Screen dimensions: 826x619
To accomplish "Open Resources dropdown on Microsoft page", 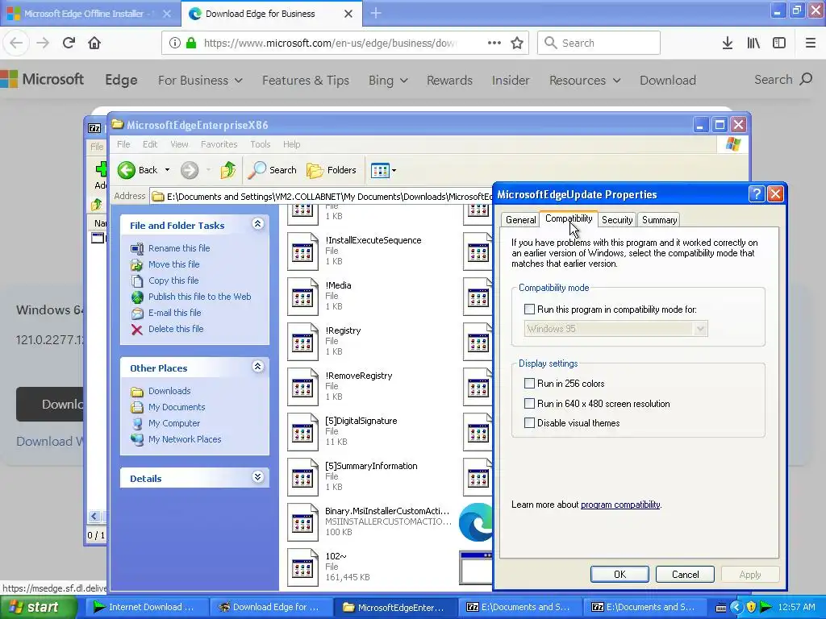I will point(585,80).
